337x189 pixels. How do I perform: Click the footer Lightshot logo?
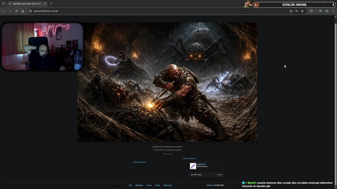click(116, 186)
